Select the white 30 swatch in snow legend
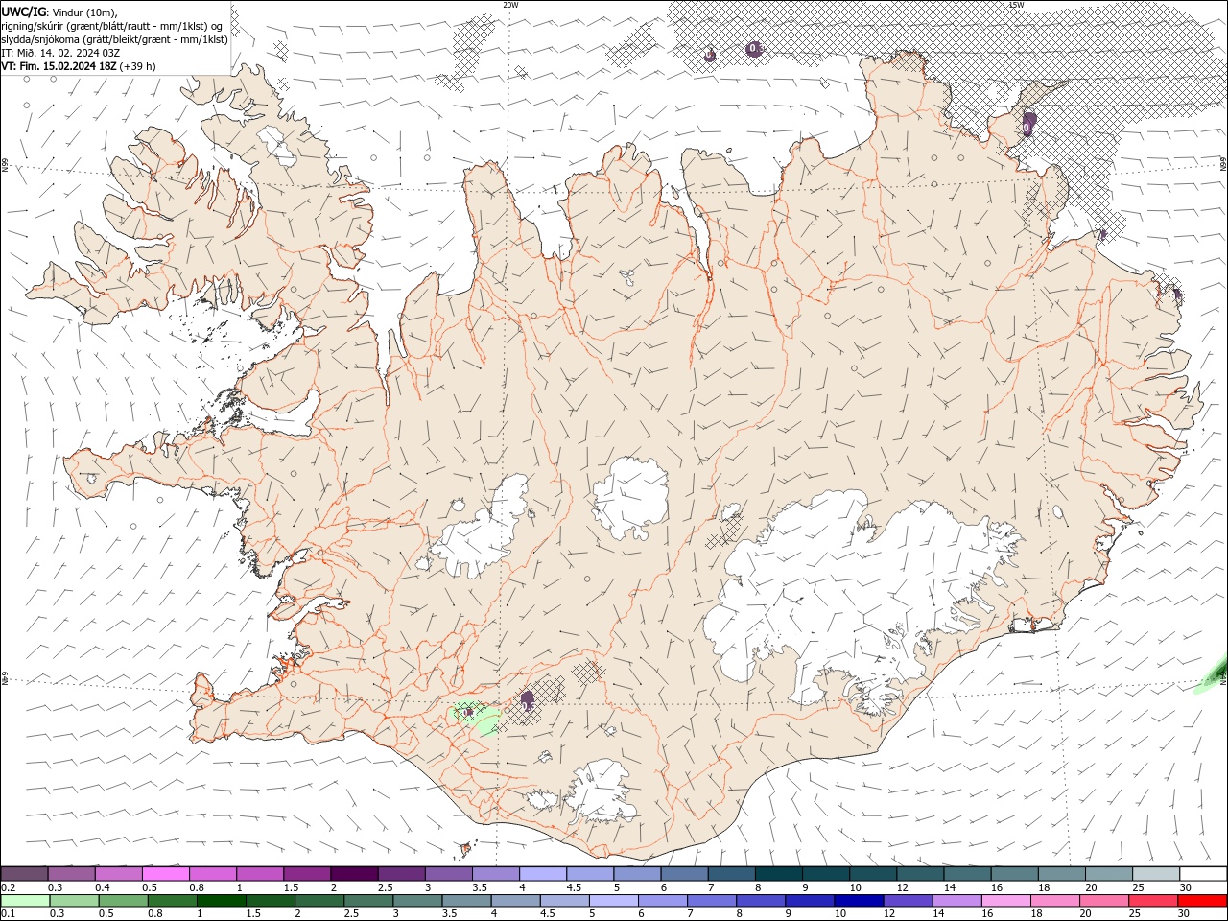This screenshot has height=921, width=1228. pyautogui.click(x=1204, y=873)
